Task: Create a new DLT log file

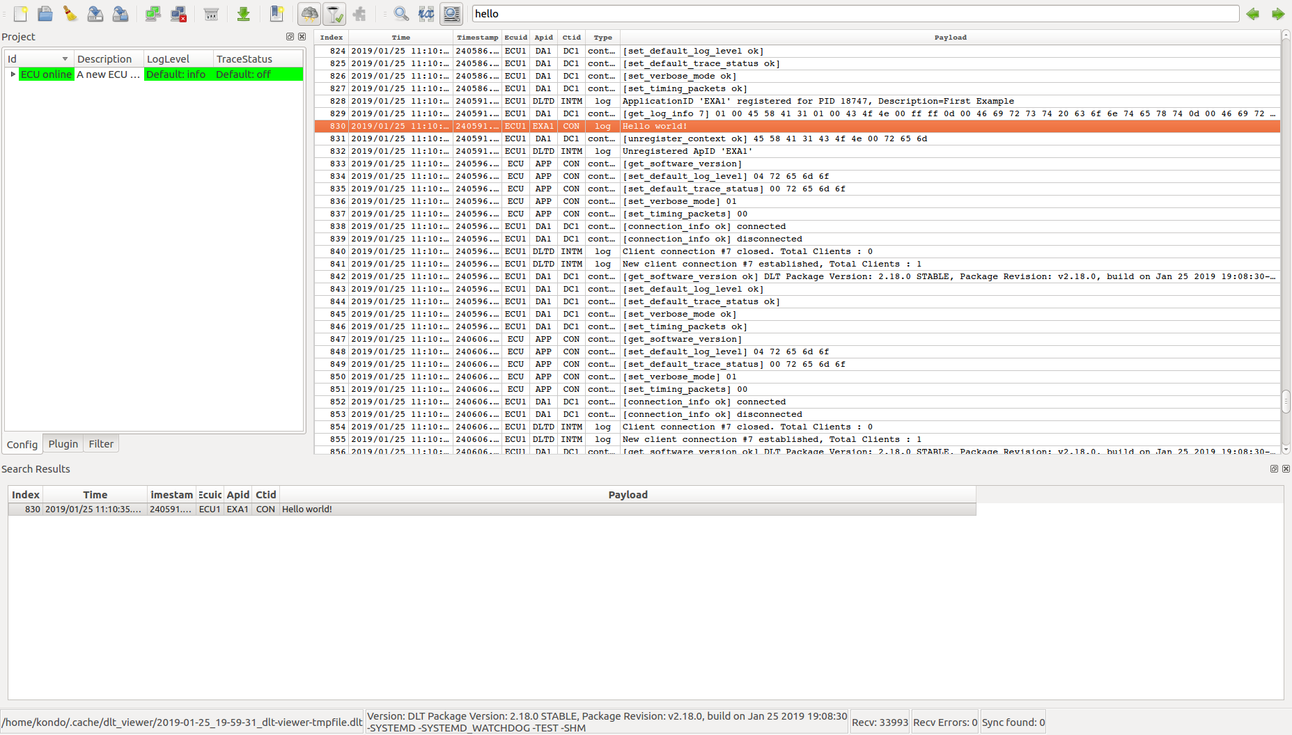Action: (21, 14)
